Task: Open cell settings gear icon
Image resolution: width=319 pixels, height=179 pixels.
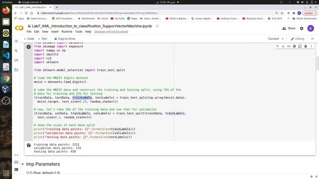Action: 295,46
